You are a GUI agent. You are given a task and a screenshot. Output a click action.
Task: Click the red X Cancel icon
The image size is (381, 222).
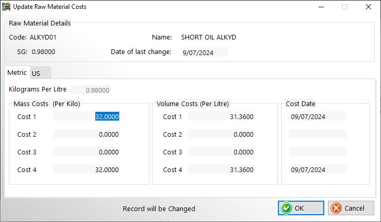click(x=336, y=208)
